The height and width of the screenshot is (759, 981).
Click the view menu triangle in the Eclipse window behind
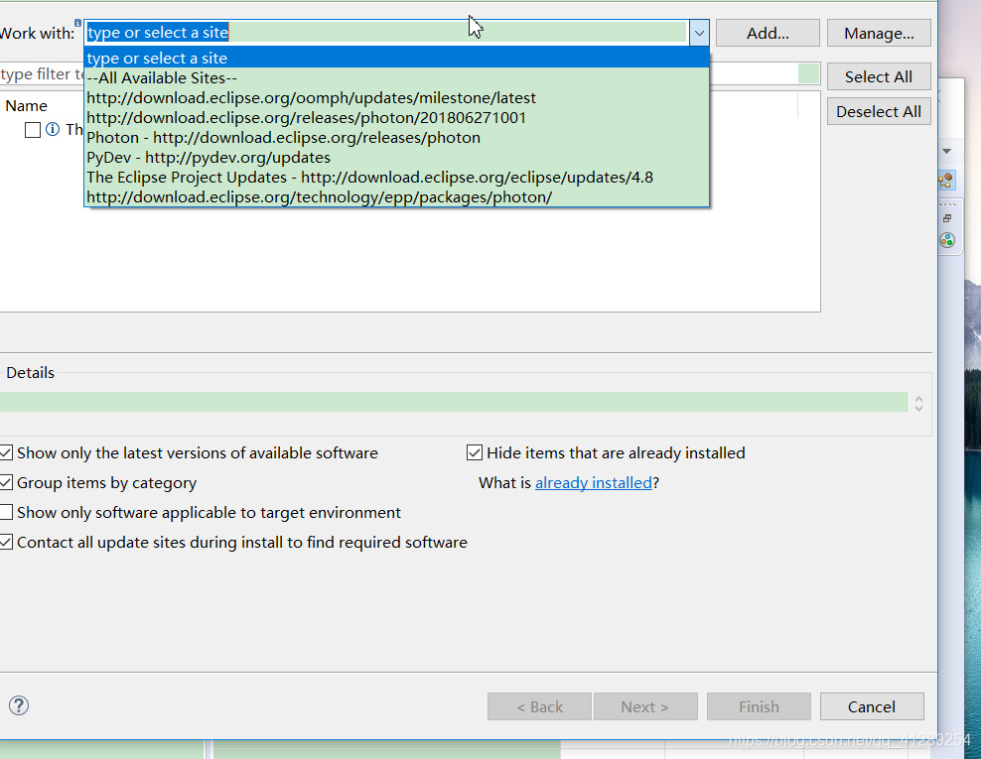point(946,151)
